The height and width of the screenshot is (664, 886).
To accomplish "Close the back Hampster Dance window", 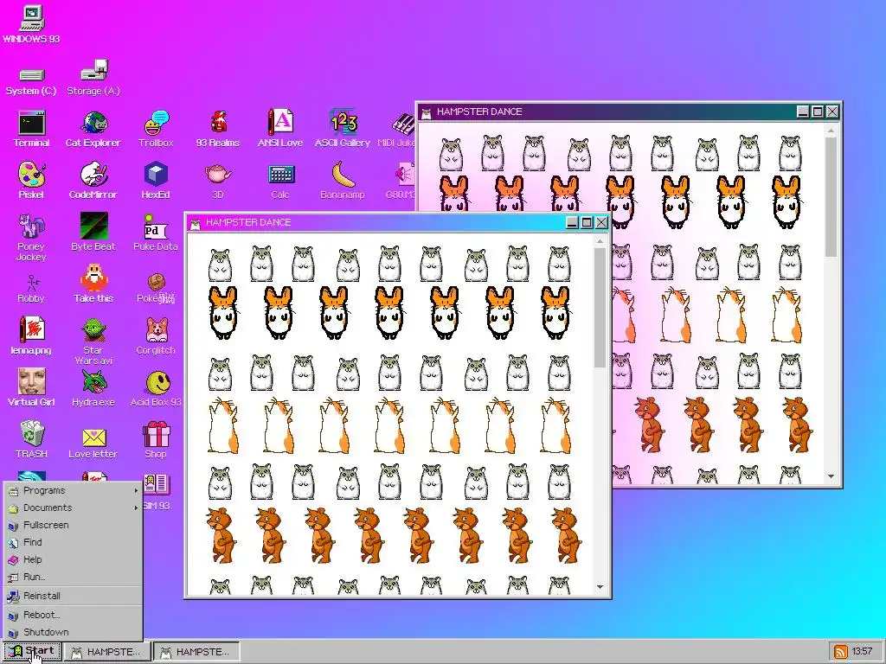I will coord(832,112).
